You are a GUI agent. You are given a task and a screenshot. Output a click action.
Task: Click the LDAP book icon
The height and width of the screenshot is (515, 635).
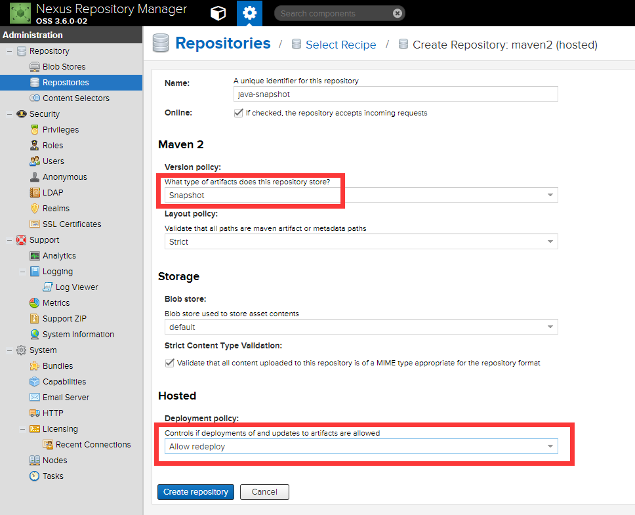[x=35, y=193]
